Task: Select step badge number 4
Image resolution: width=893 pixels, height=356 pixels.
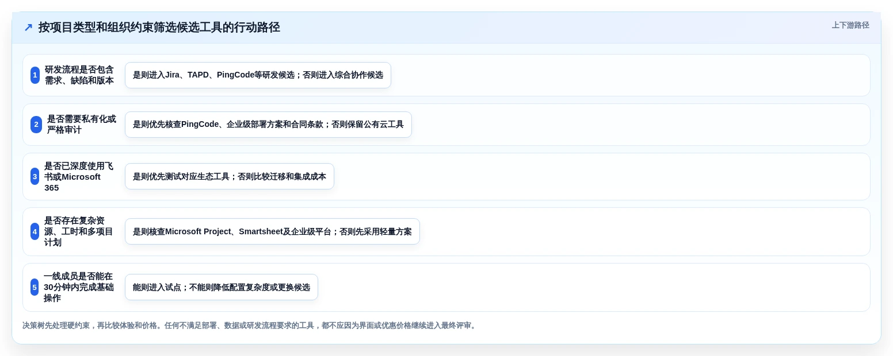Action: coord(35,231)
